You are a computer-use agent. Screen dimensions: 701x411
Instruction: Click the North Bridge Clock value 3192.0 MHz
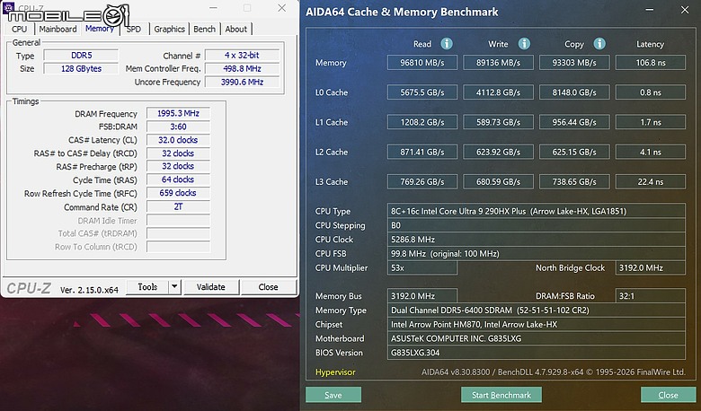tap(651, 267)
